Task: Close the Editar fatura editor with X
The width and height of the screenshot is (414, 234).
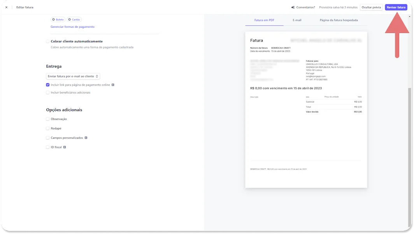Action: pyautogui.click(x=6, y=7)
